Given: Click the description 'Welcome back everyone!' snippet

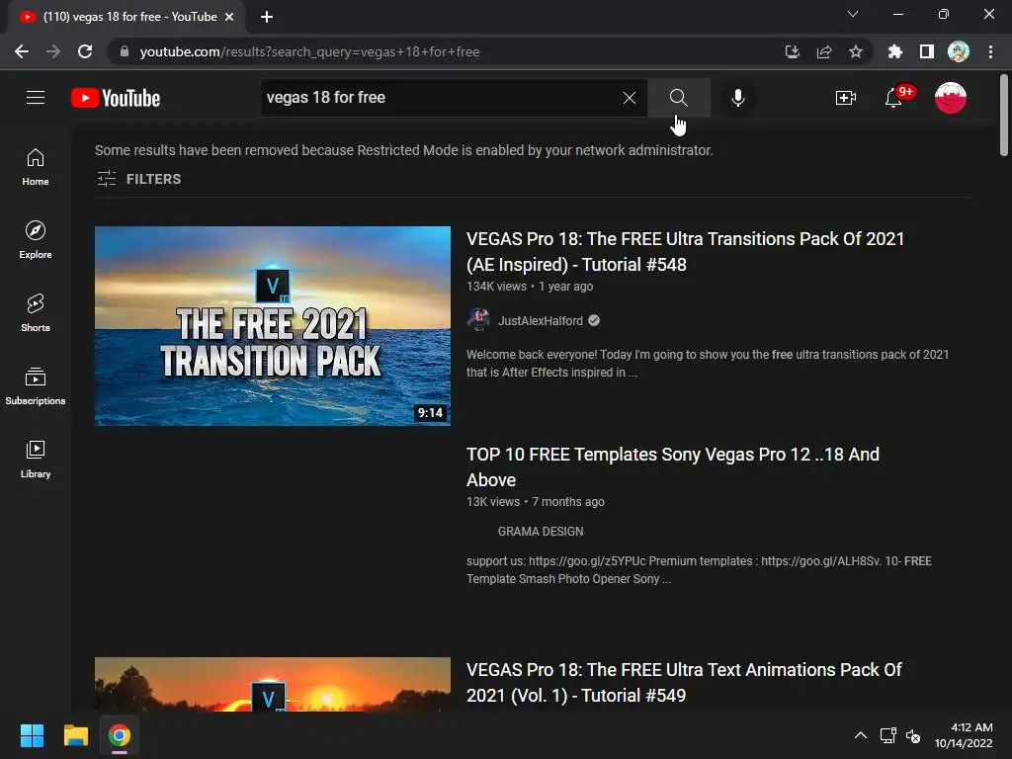Looking at the screenshot, I should (708, 364).
